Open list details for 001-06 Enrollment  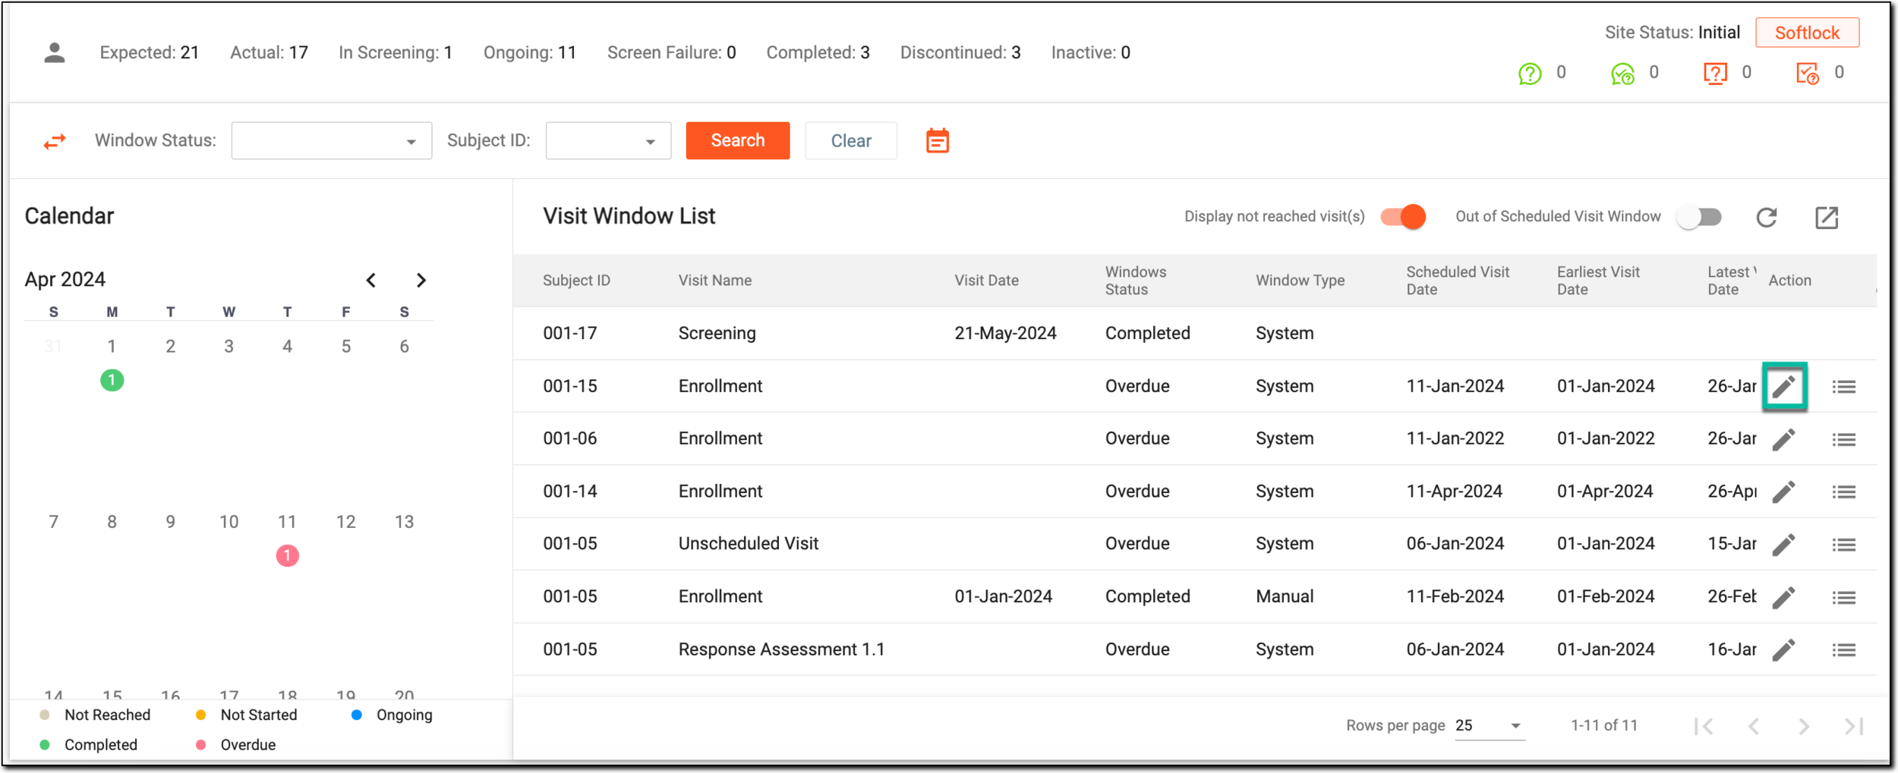click(1843, 440)
